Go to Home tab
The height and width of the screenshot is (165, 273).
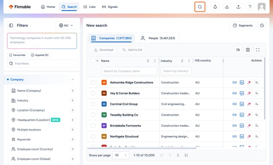click(x=48, y=7)
